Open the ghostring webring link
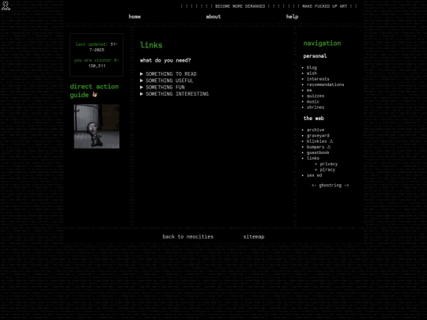This screenshot has height=320, width=427. coord(330,186)
